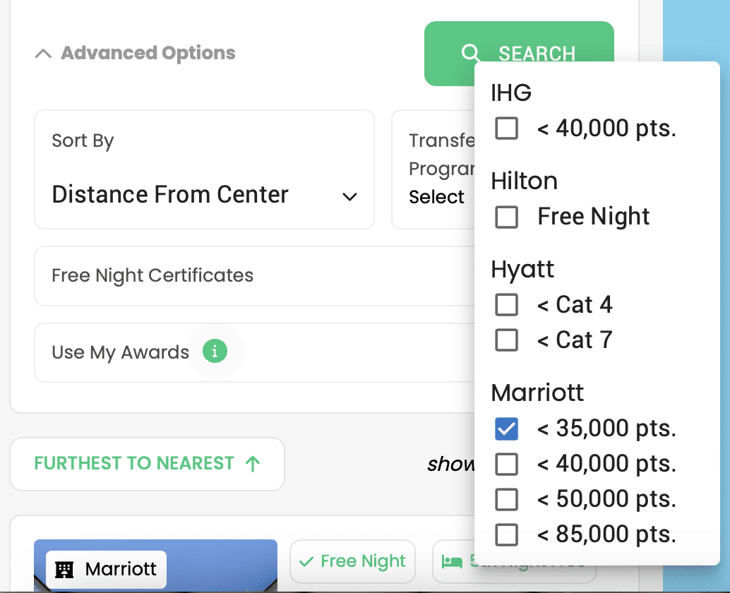Check Marriott < 85,000 pts. box
The width and height of the screenshot is (730, 593).
click(x=506, y=534)
